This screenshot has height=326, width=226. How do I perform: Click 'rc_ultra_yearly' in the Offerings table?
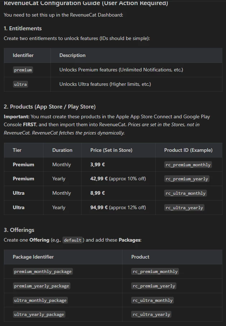pos(151,314)
